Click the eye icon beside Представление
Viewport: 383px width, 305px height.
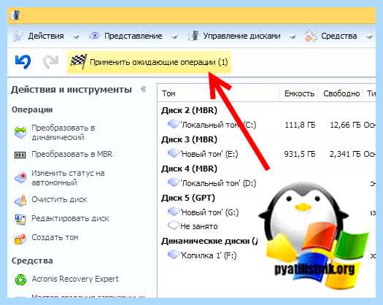pyautogui.click(x=95, y=36)
